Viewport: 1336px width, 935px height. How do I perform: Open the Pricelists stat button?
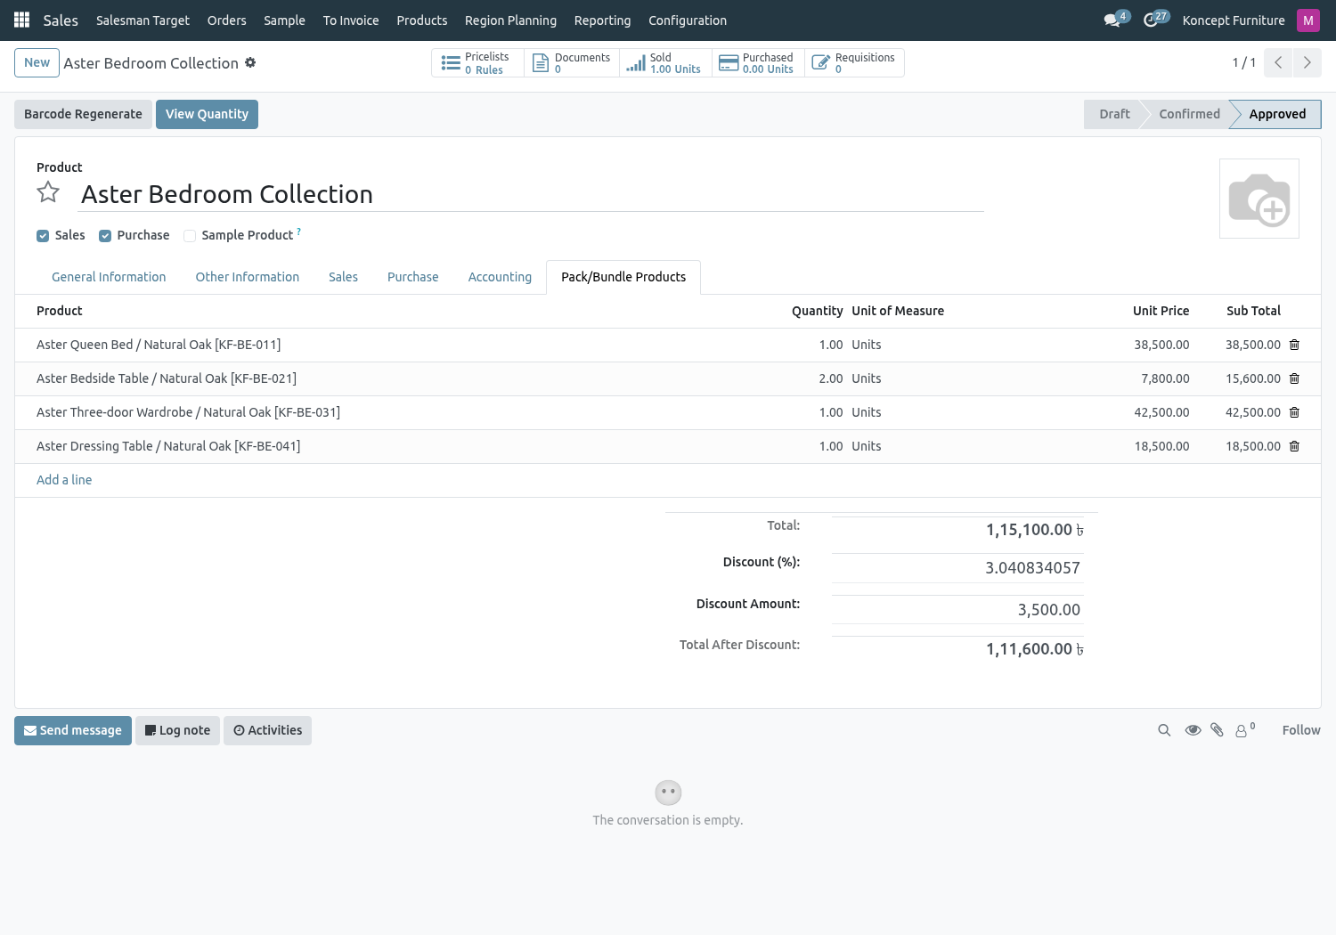(477, 63)
